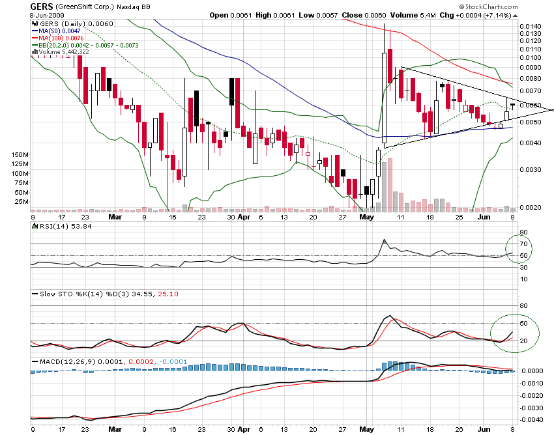This screenshot has width=554, height=435.
Task: Click the 0.0000 label on MACD axis
Action: [x=532, y=371]
